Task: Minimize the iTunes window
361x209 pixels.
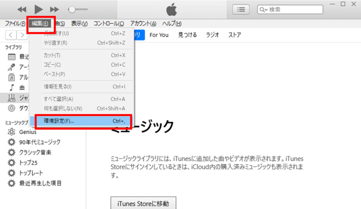Action: tap(332, 4)
